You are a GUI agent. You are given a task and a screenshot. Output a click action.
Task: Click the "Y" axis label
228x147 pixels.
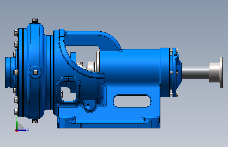tap(17, 118)
